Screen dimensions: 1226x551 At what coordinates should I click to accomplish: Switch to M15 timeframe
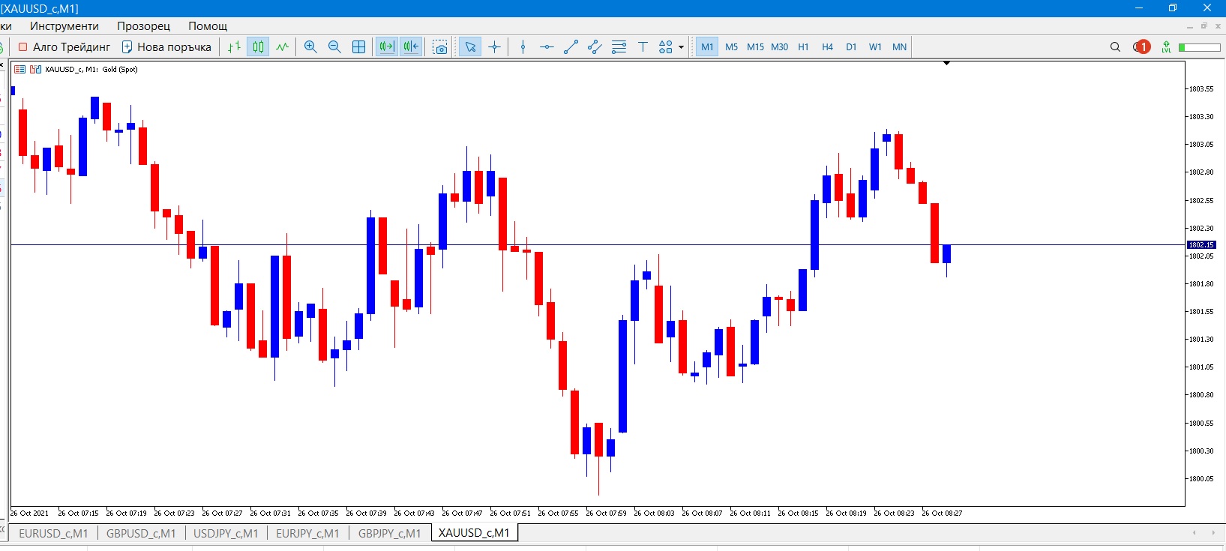point(755,46)
